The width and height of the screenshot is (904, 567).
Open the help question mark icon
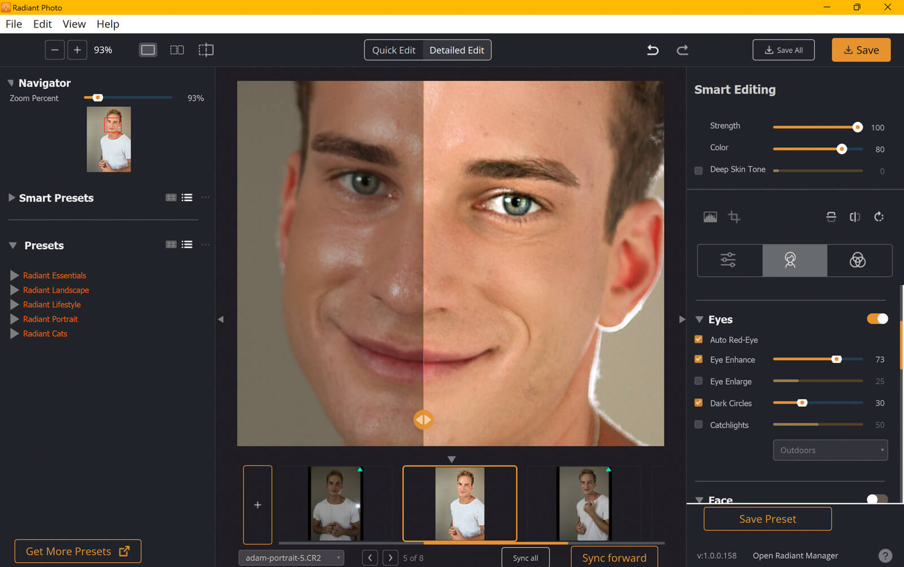(885, 556)
